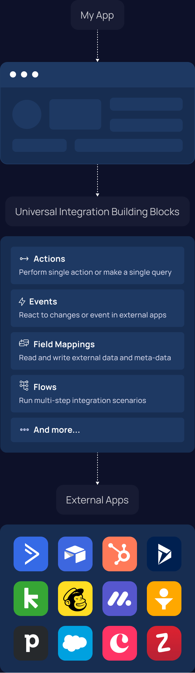Open the HubSpot app icon
The width and height of the screenshot is (195, 673).
pyautogui.click(x=120, y=554)
